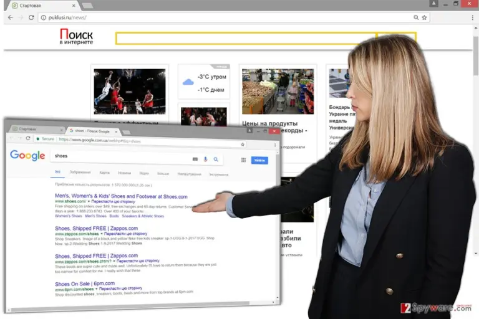Bookmark the puklusi.ru page with the star icon
479x319 pixels.
[x=424, y=17]
